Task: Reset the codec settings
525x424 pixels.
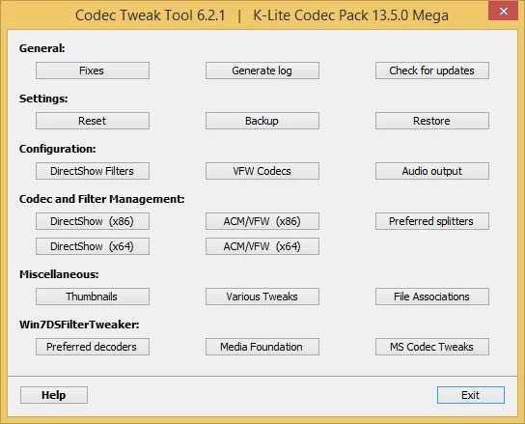Action: [x=93, y=121]
